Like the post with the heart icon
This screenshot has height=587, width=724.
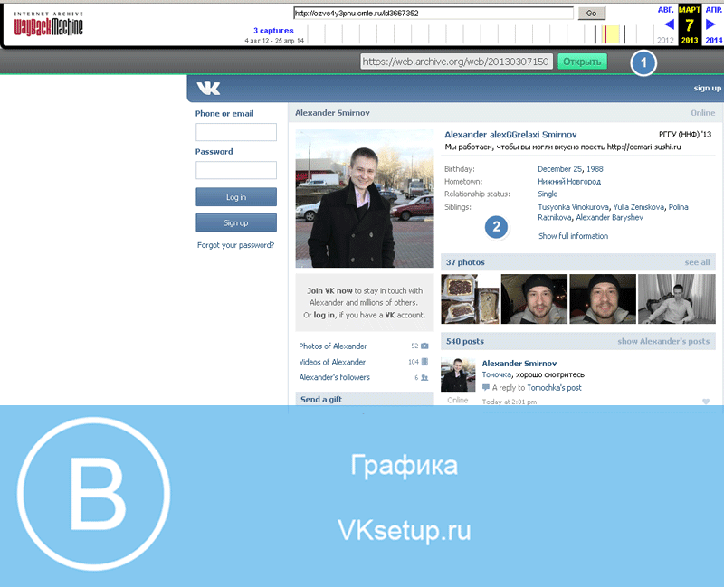[x=706, y=402]
